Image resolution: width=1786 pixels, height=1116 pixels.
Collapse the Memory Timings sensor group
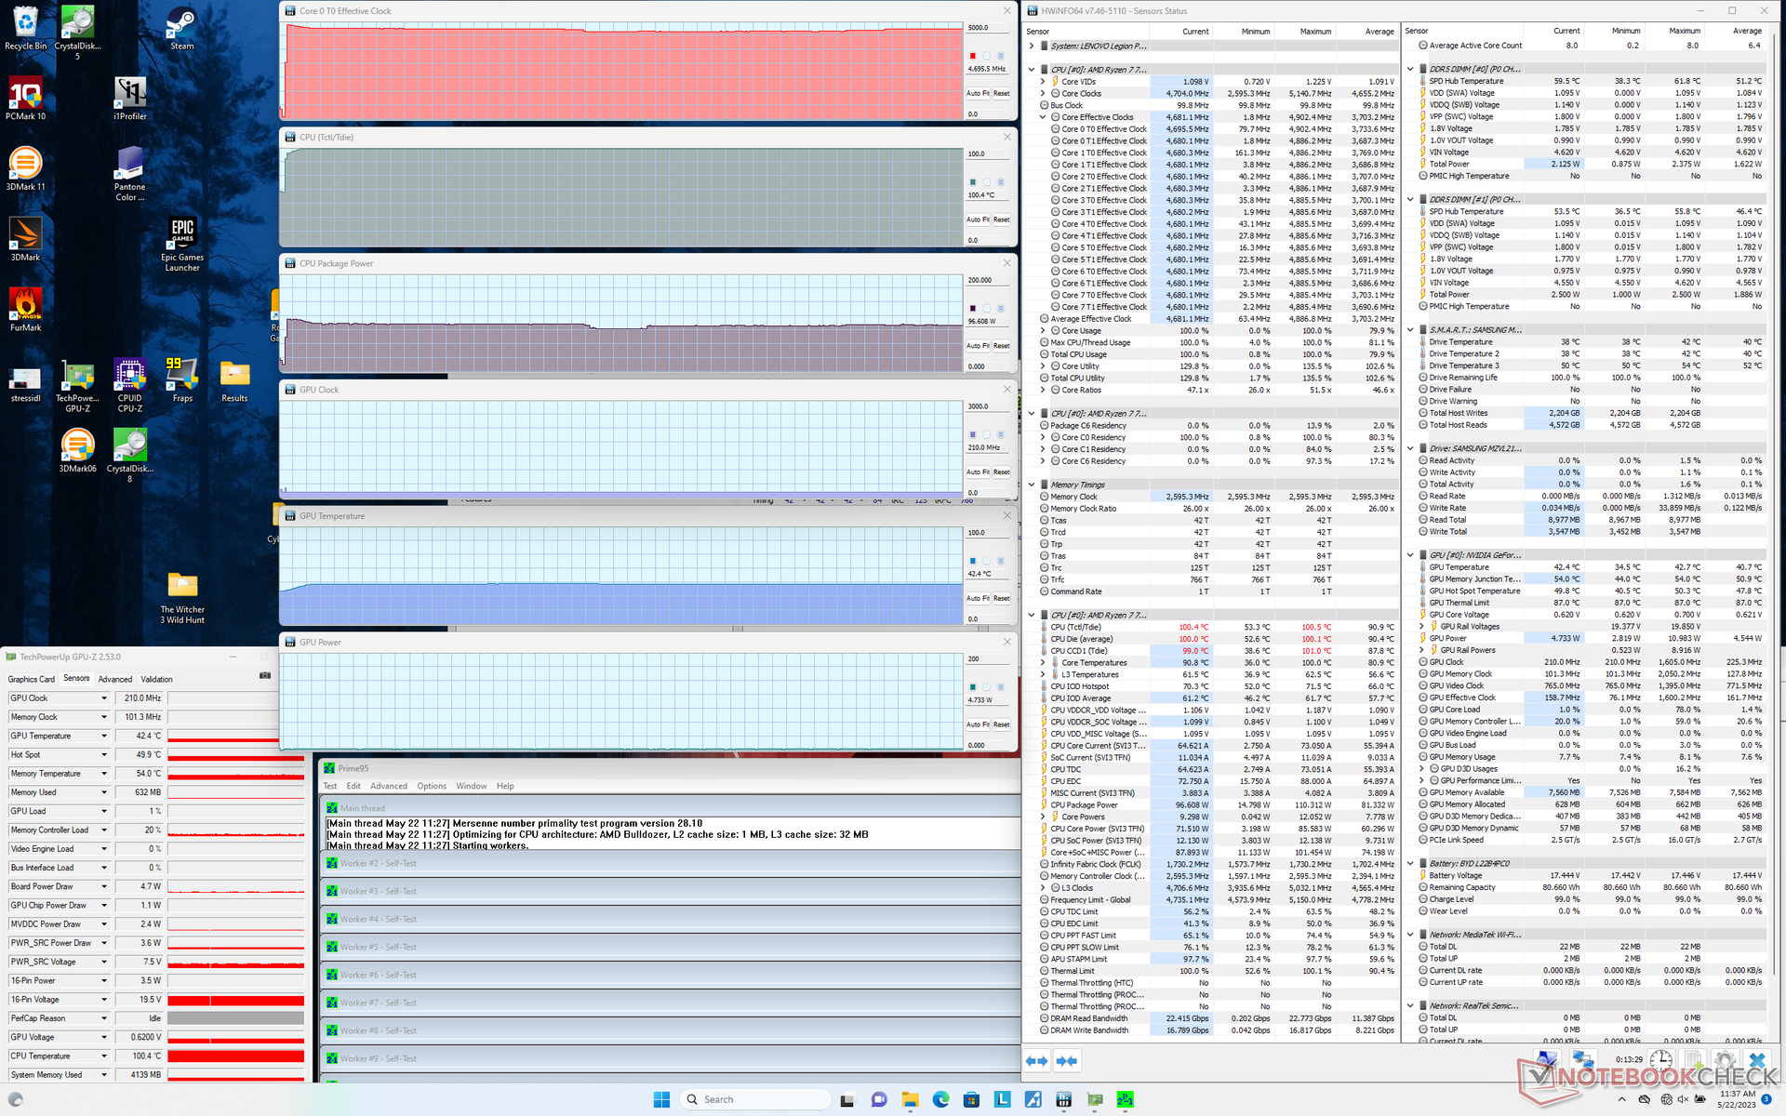(1032, 485)
